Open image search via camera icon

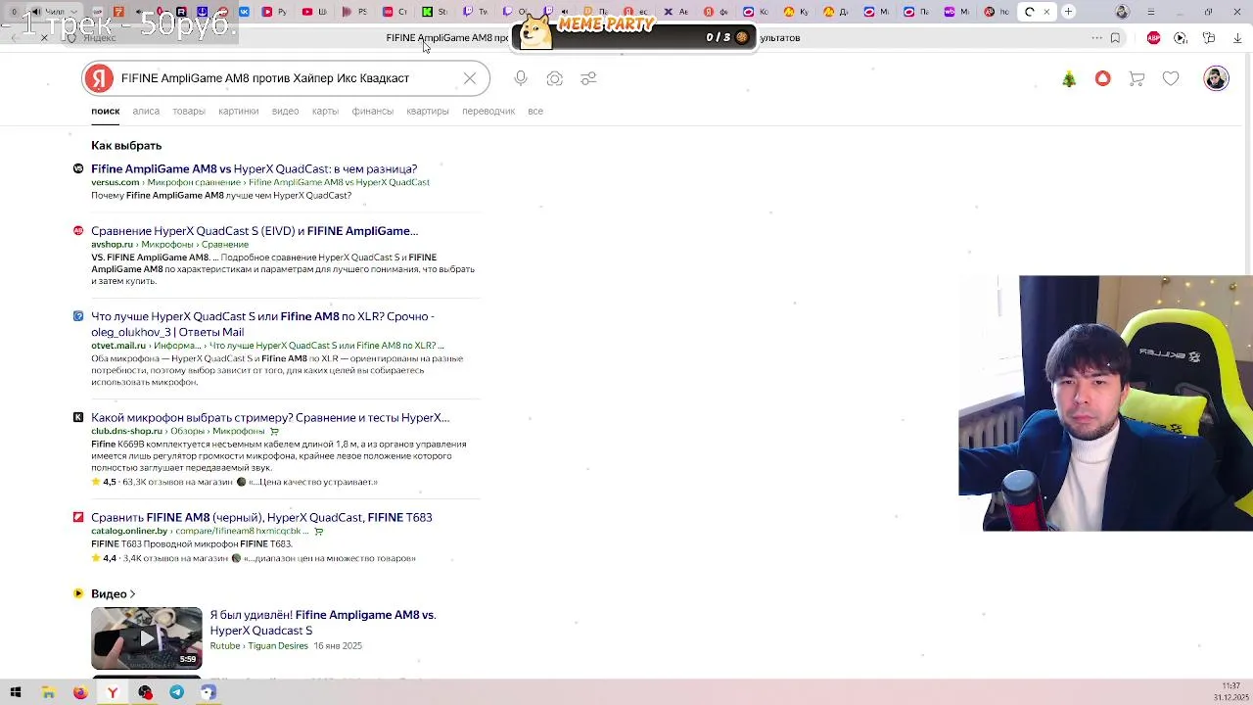tap(555, 78)
